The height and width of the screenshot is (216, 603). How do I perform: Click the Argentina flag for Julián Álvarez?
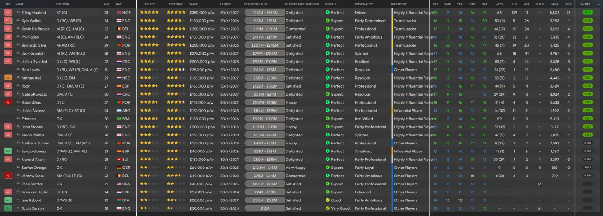pos(118,111)
